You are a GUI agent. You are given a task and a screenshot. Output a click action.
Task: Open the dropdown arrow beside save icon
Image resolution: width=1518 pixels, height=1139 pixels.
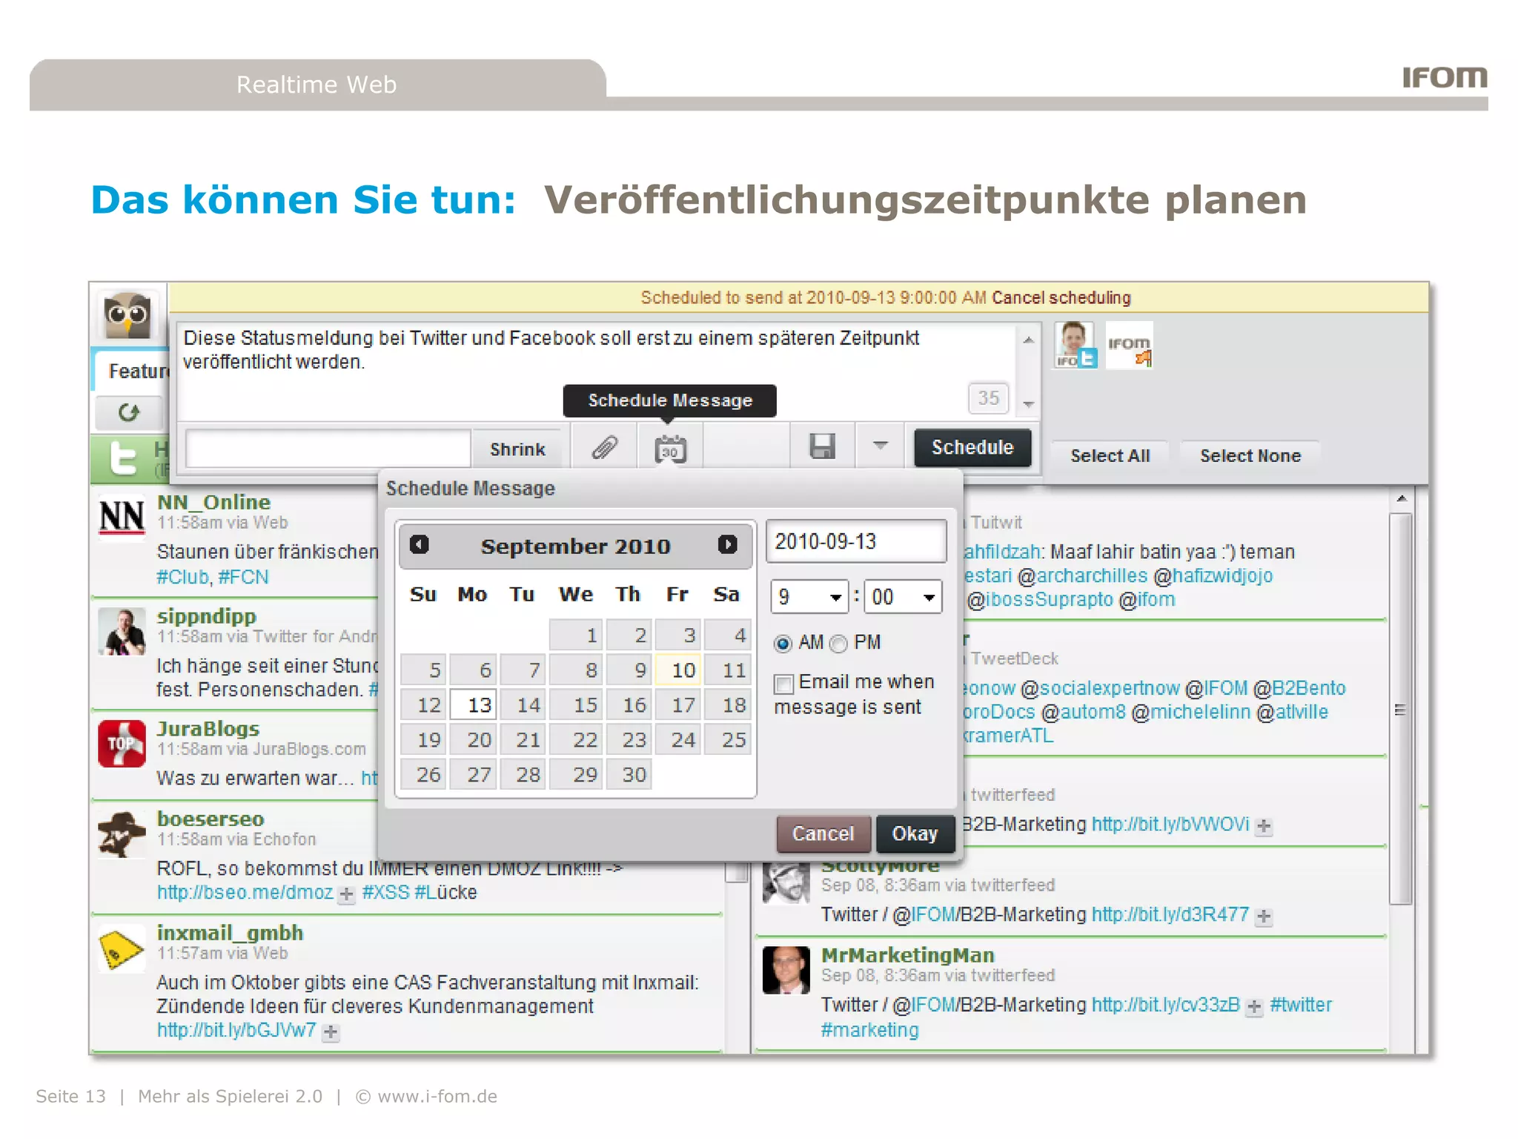click(880, 446)
